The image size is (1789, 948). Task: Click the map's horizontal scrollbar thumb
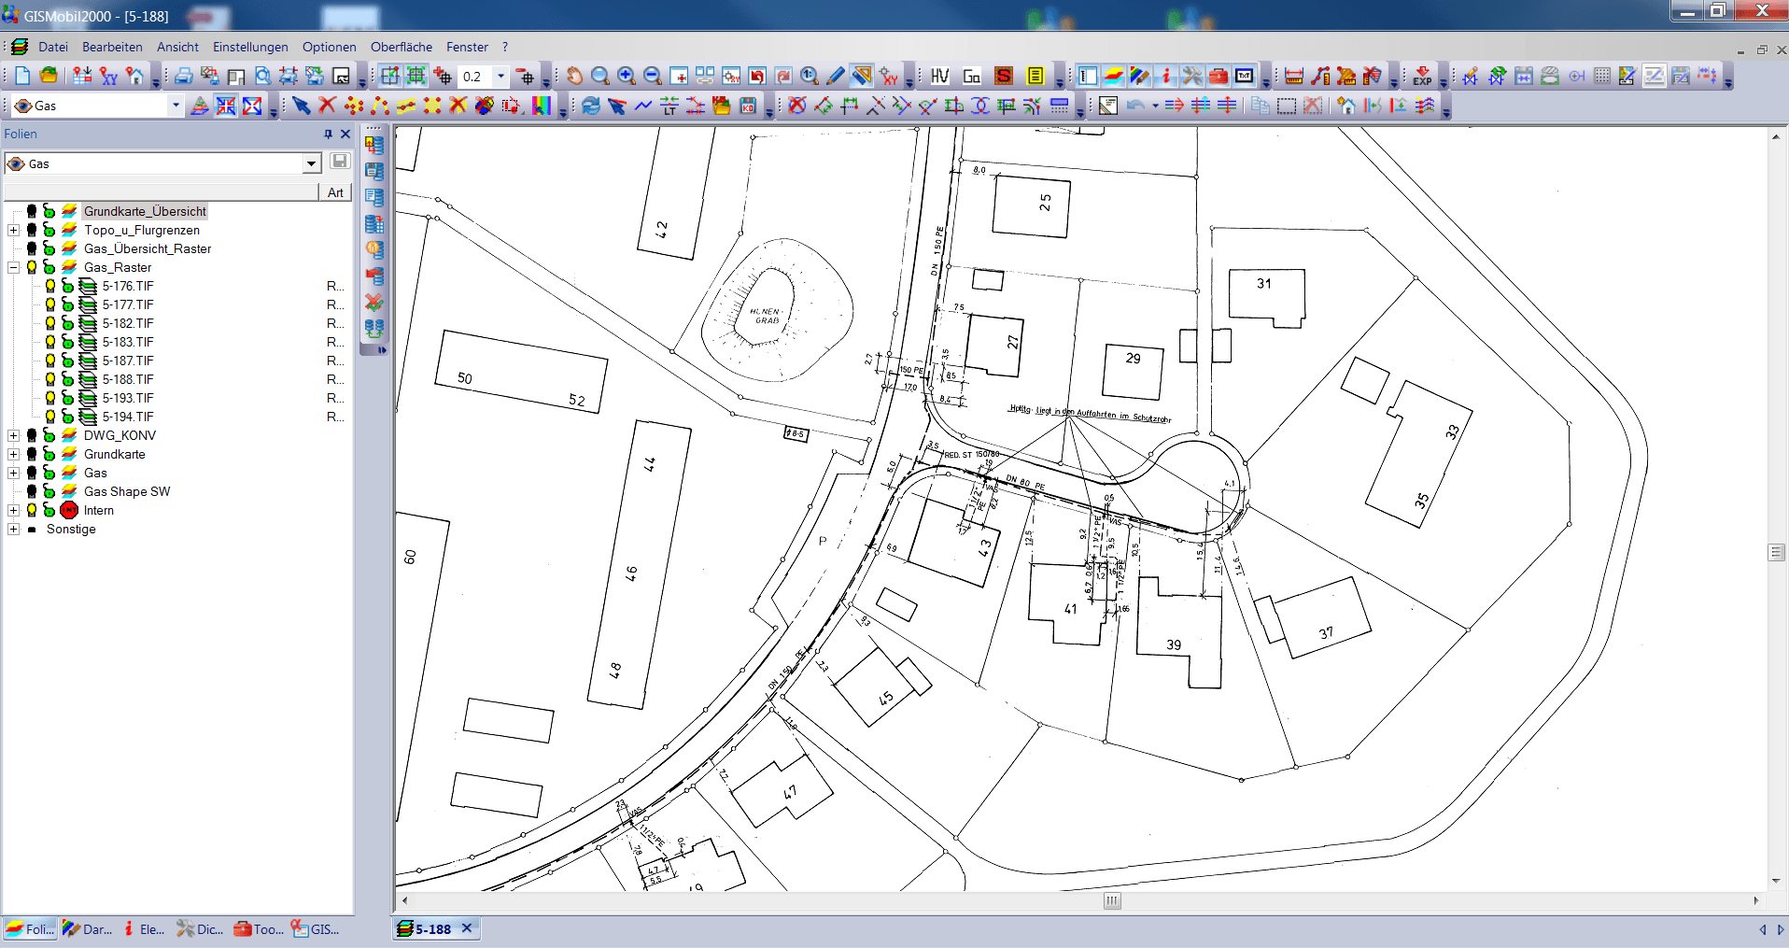click(1112, 901)
